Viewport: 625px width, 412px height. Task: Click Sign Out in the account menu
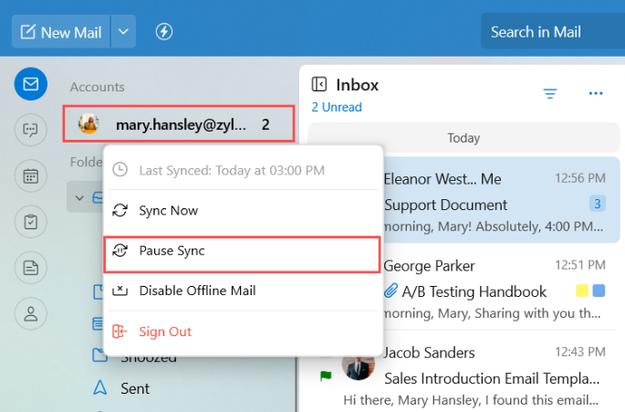coord(242,332)
